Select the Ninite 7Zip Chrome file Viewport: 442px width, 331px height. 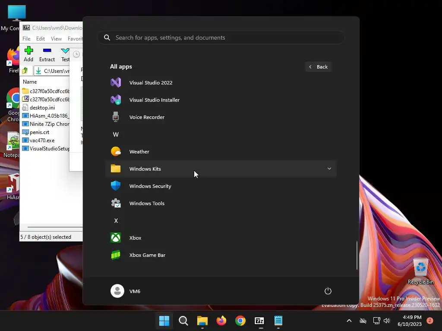click(45, 124)
